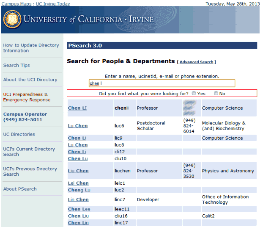
Task: Click phone number (949) 824-6014
Action: pos(189,126)
